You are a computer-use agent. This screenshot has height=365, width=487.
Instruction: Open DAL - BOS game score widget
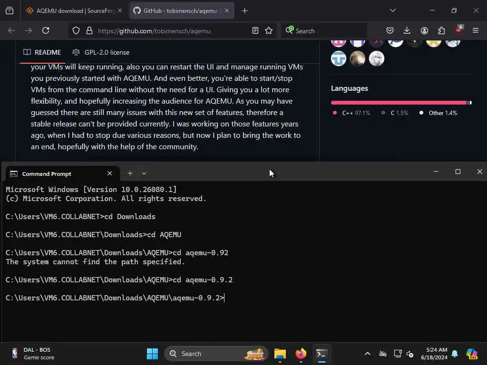point(33,354)
